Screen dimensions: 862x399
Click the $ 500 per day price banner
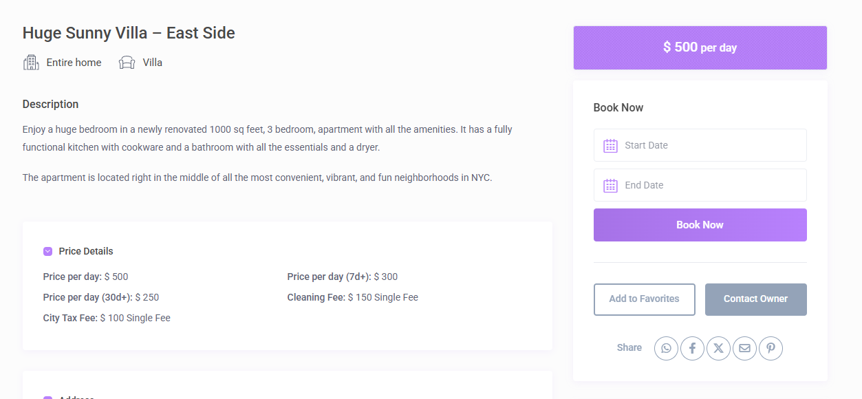pyautogui.click(x=700, y=47)
